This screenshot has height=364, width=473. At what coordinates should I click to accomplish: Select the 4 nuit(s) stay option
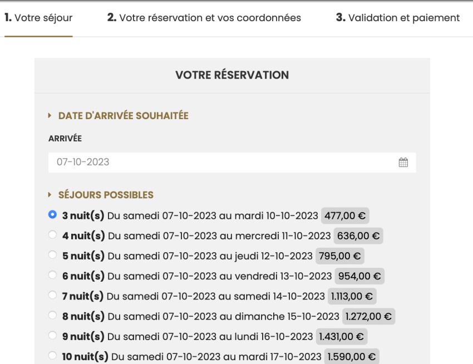[x=52, y=235]
